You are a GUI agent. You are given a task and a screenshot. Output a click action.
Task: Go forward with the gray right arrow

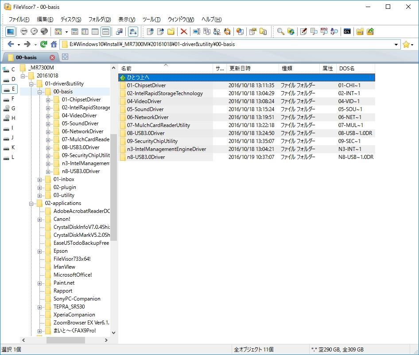point(27,44)
